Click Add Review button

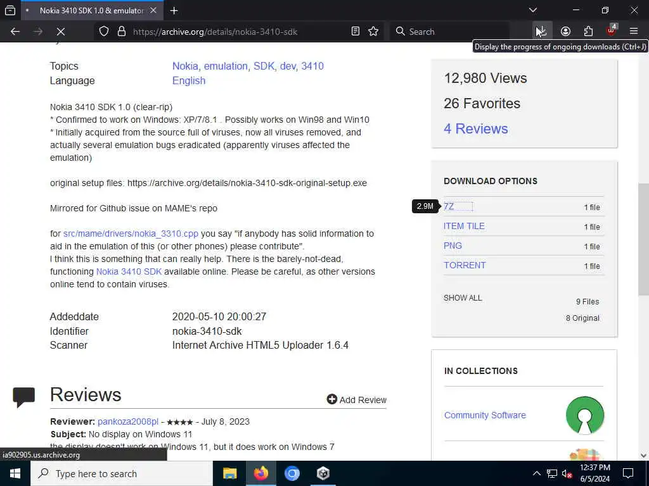tap(357, 400)
